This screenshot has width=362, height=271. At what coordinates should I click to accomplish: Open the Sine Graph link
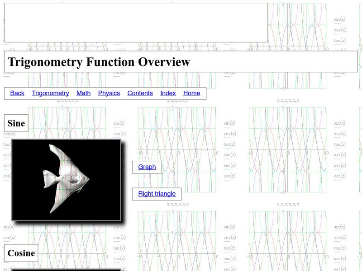pos(147,167)
